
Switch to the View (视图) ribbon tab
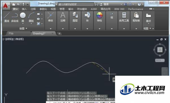pos(53,9)
